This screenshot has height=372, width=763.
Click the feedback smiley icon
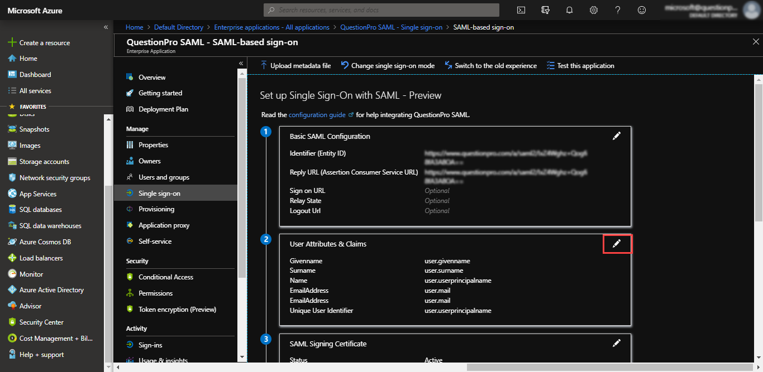(x=642, y=10)
